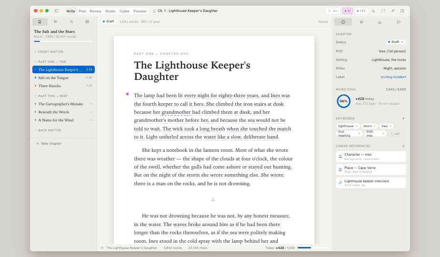Click the purple comment marker beside first paragraph

128,94
